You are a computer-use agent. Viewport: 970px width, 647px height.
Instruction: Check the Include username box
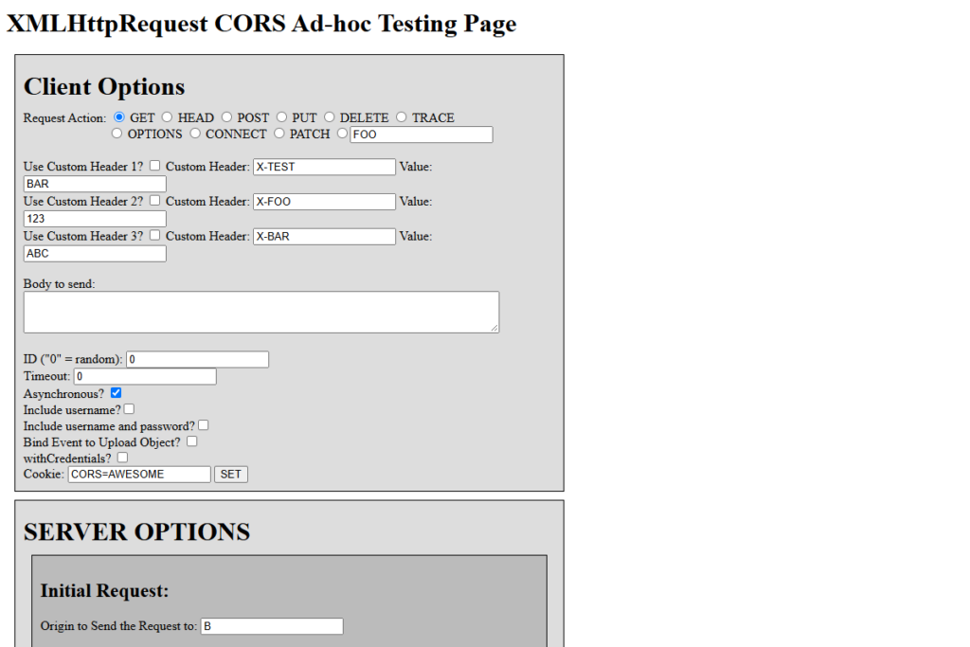(129, 409)
